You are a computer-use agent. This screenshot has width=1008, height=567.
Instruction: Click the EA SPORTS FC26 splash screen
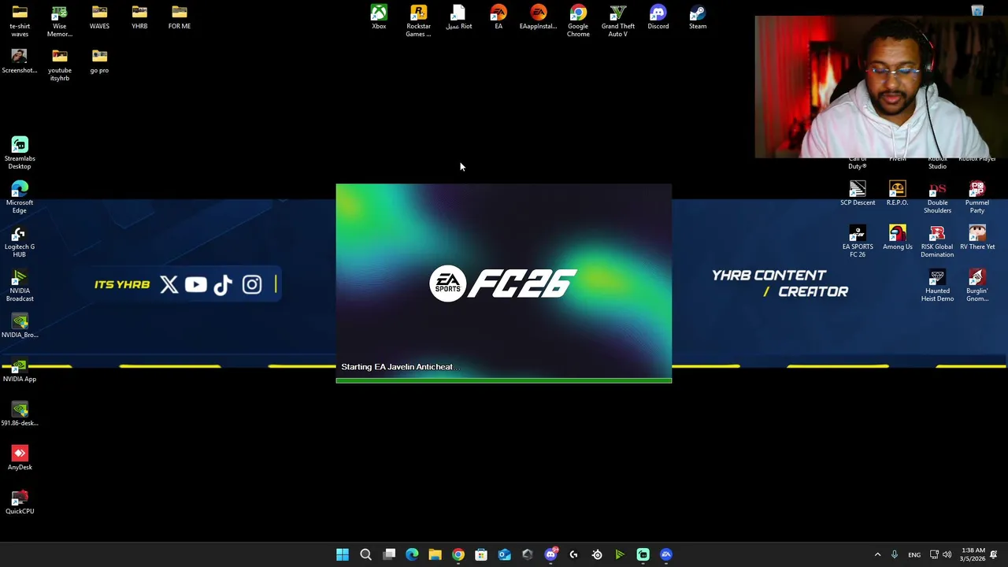click(504, 283)
